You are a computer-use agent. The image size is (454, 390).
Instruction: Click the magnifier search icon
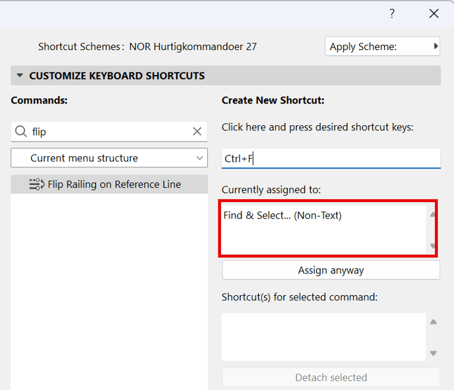tap(21, 132)
